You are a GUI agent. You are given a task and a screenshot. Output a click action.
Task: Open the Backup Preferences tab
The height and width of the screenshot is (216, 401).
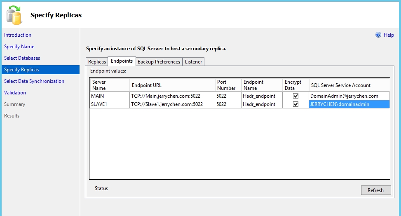pyautogui.click(x=159, y=62)
